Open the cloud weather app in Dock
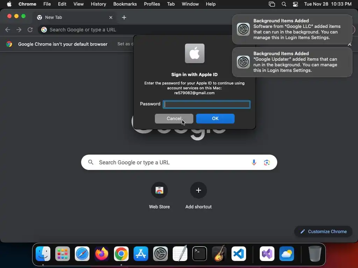This screenshot has width=358, height=268. click(x=287, y=254)
